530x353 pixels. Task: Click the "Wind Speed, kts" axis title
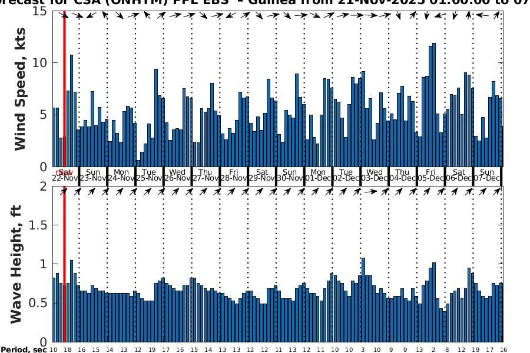point(21,88)
